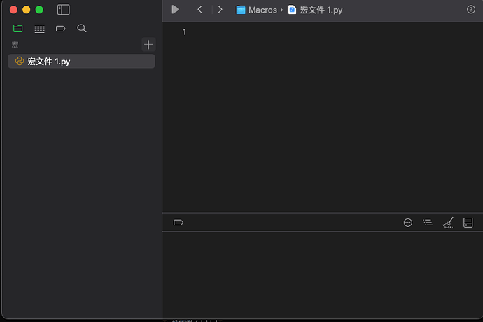Add a new macro with plus button
Viewport: 483px width, 322px height.
[148, 45]
